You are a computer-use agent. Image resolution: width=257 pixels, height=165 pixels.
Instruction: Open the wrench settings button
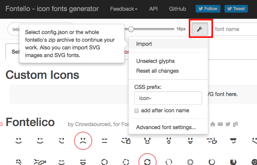click(200, 29)
